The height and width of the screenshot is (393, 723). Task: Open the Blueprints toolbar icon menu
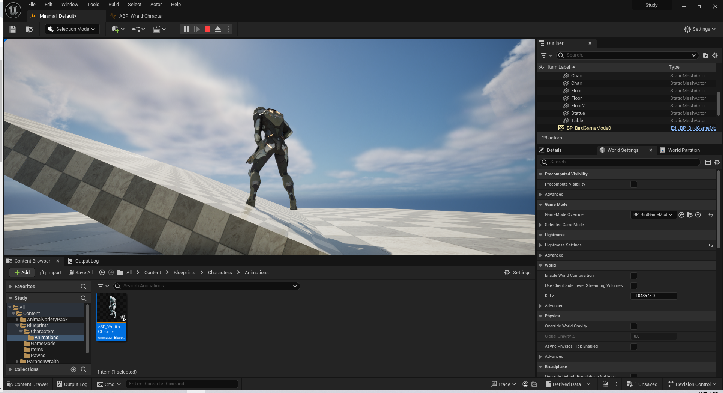click(x=138, y=29)
